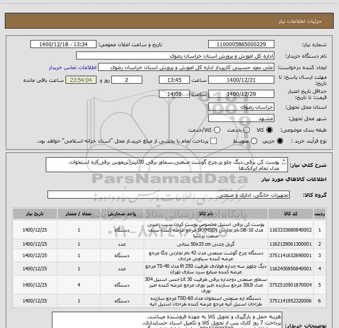339x328 pixels.
Task: Click the unit عدد in row 2
Action: coord(122,244)
